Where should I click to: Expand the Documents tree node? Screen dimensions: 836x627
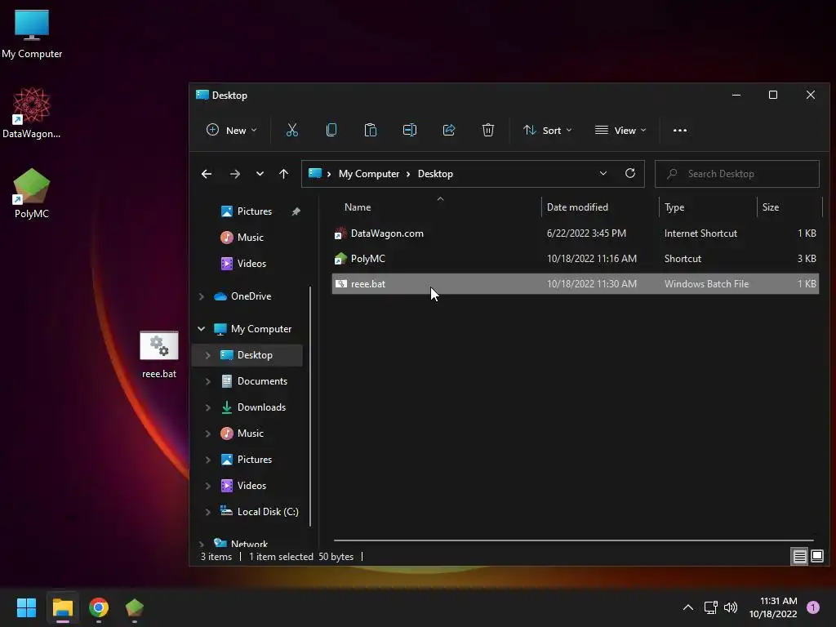(208, 381)
